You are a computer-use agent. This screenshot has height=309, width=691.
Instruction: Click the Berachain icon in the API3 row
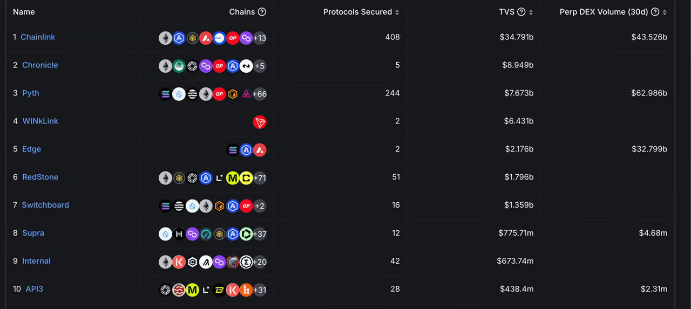pos(219,290)
